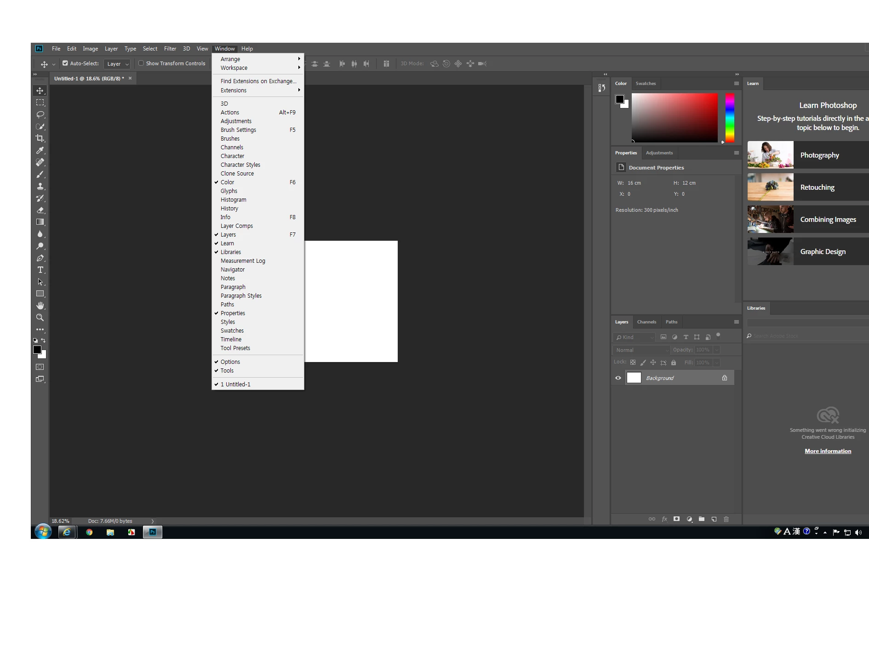
Task: Choose the Eyedropper tool
Action: [40, 150]
